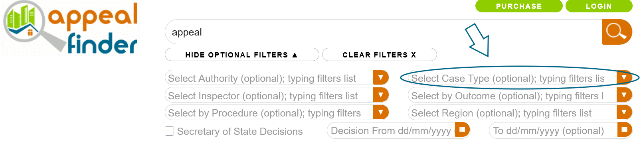Expand the Select Authority dropdown arrow

click(381, 77)
